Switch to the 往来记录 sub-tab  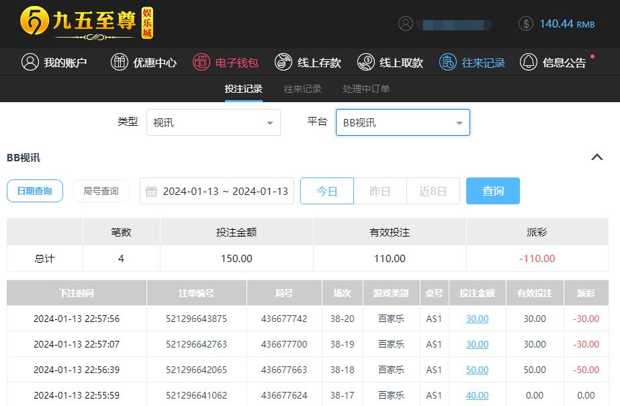coord(302,89)
